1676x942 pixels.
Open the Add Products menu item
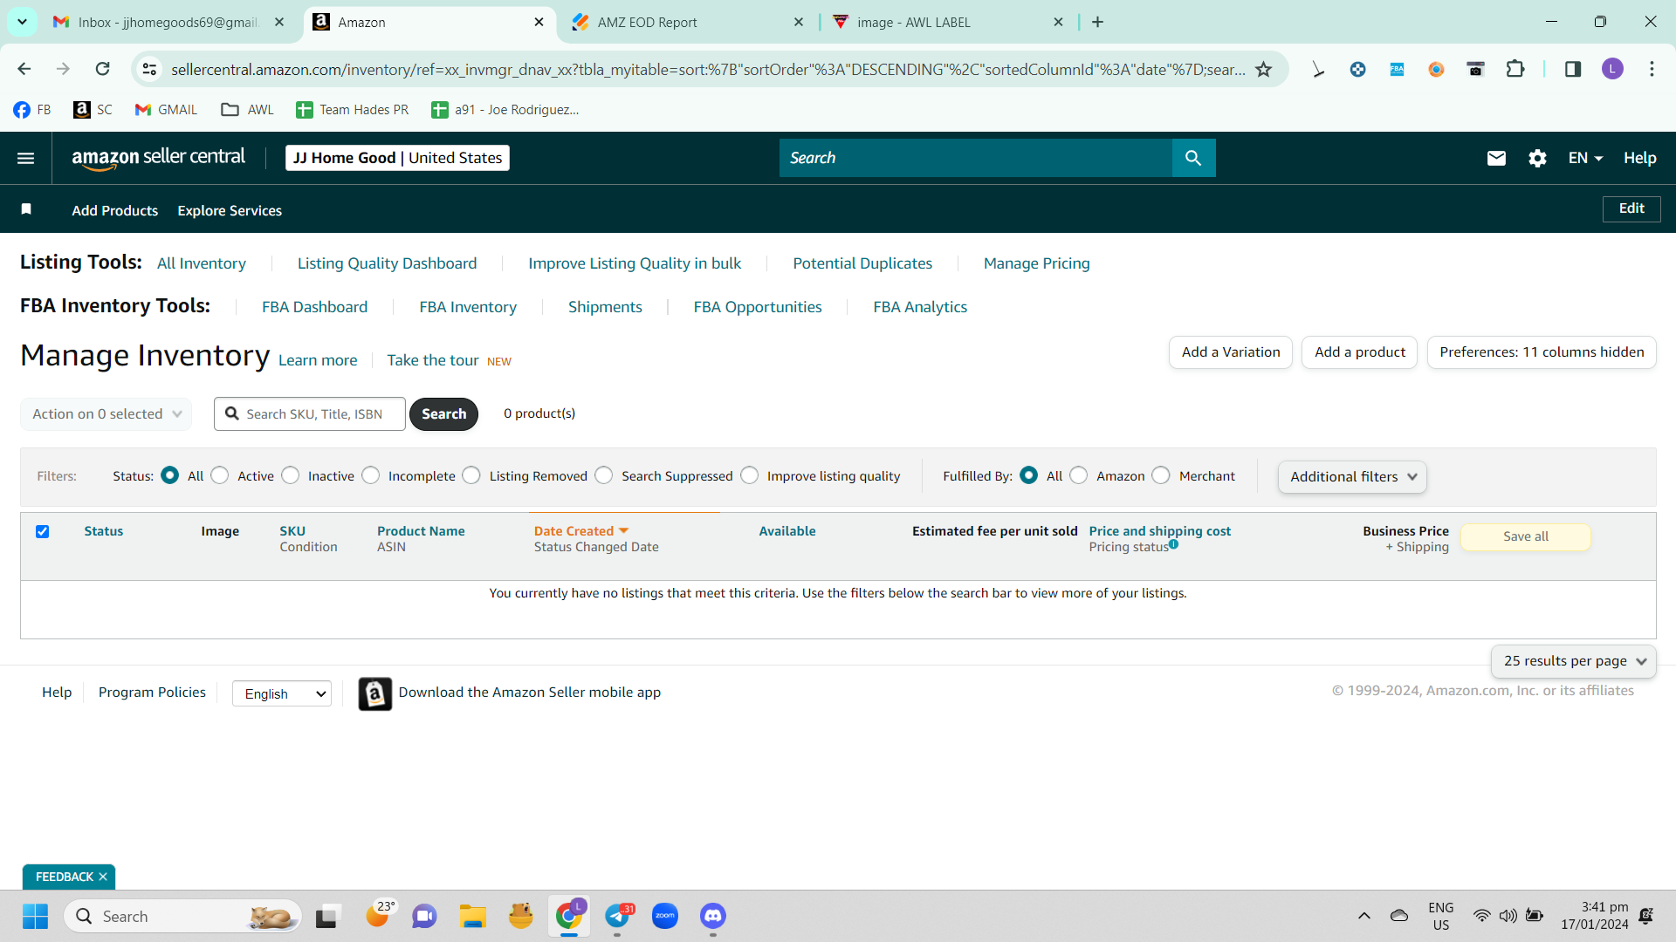(115, 210)
